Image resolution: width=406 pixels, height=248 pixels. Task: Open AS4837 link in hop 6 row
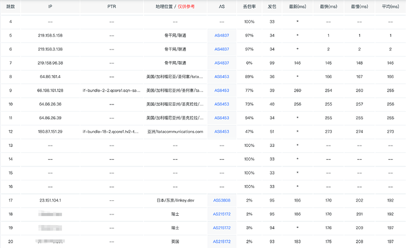point(222,49)
